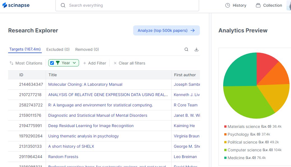
Task: Click the arrow icon on Analyze button
Action: pyautogui.click(x=193, y=30)
